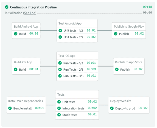Open the Run Tests - 1/3 job
This screenshot has width=157, height=128.
click(x=77, y=63)
